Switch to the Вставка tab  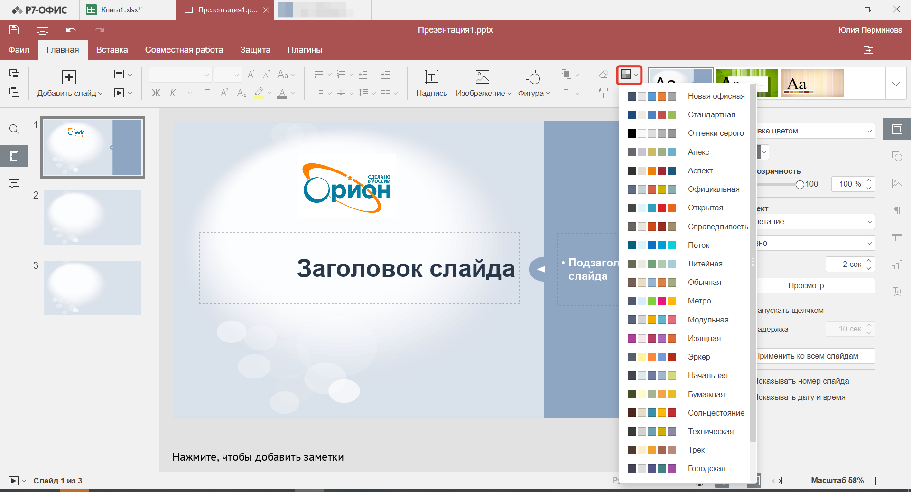point(112,50)
